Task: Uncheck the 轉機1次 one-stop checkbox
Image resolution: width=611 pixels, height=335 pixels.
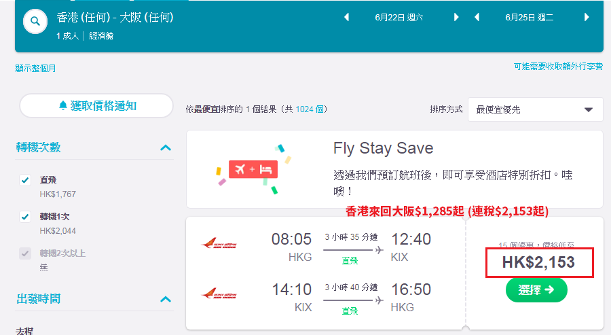Action: coord(25,217)
